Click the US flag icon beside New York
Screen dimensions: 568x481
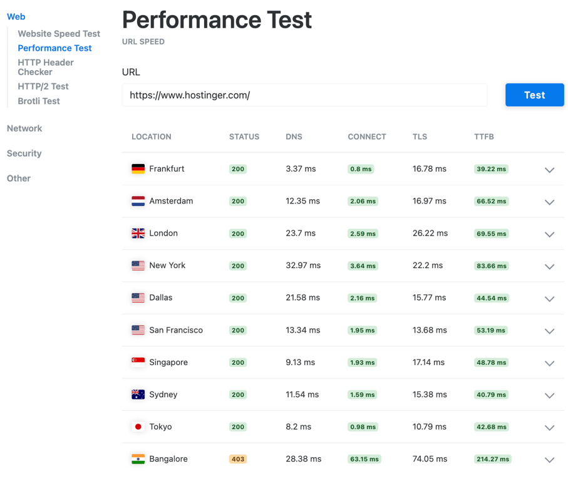click(138, 266)
